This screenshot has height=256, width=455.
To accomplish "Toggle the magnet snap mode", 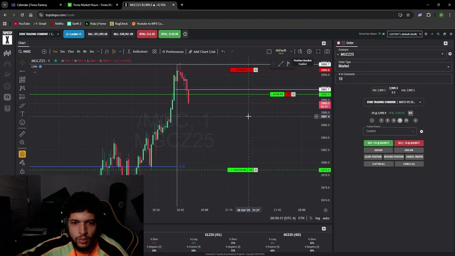I will [22, 154].
